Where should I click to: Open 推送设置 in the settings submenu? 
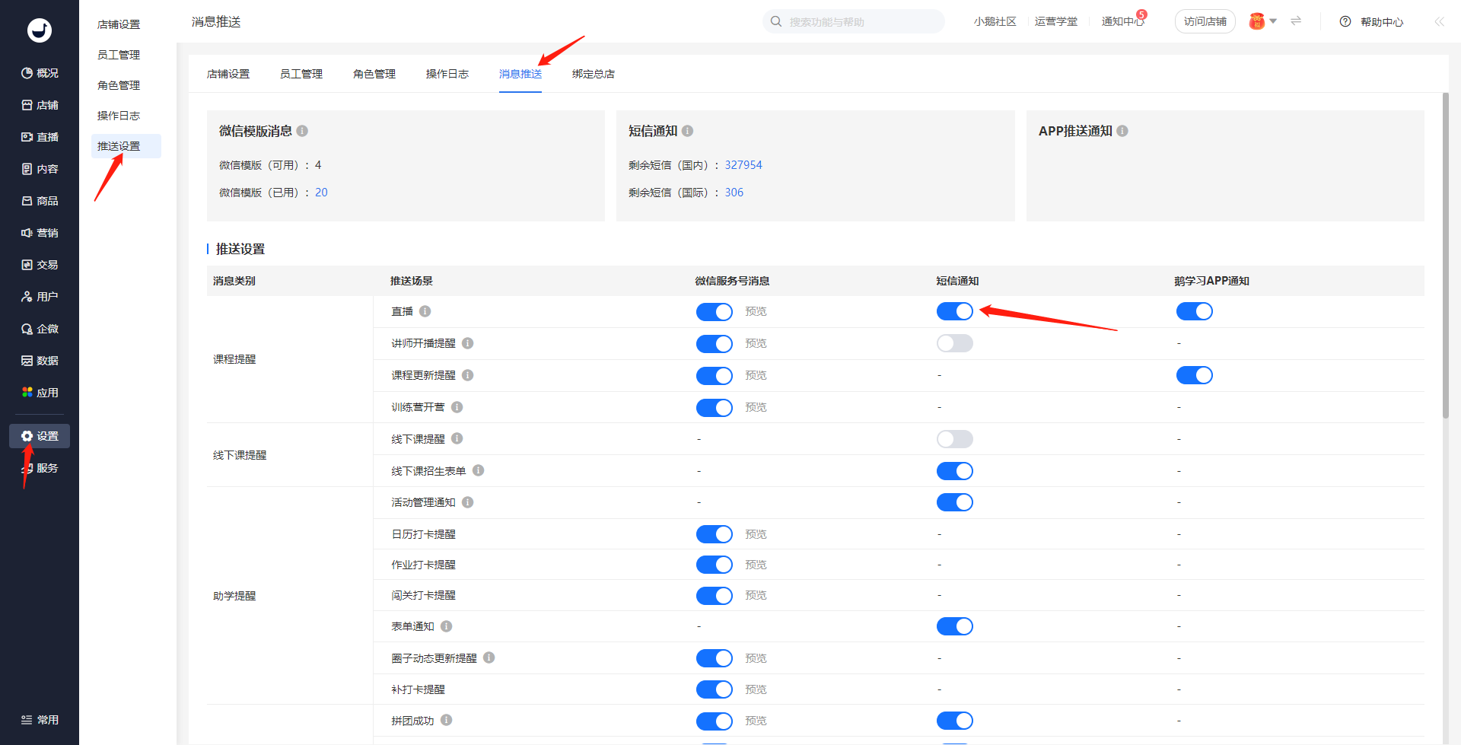pos(126,146)
